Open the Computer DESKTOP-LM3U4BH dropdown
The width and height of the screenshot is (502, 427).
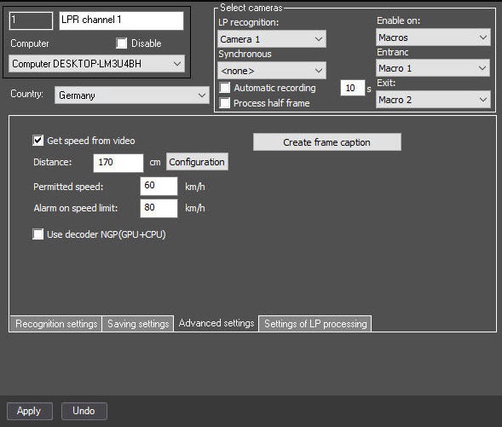[x=96, y=64]
